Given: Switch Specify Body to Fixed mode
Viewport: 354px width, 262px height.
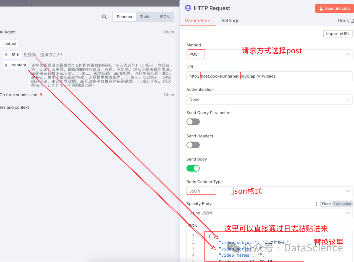Looking at the screenshot, I should (326, 204).
